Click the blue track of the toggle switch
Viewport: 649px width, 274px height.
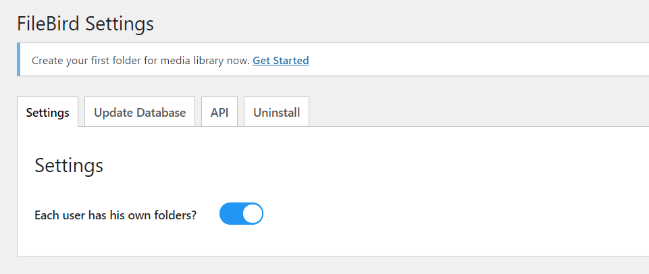pos(230,214)
